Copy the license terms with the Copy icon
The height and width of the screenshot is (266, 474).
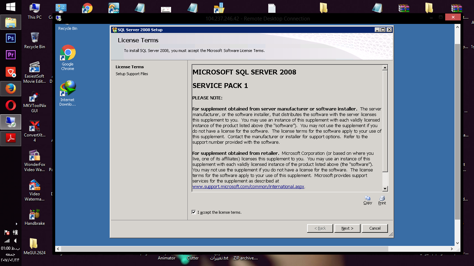coord(367,200)
